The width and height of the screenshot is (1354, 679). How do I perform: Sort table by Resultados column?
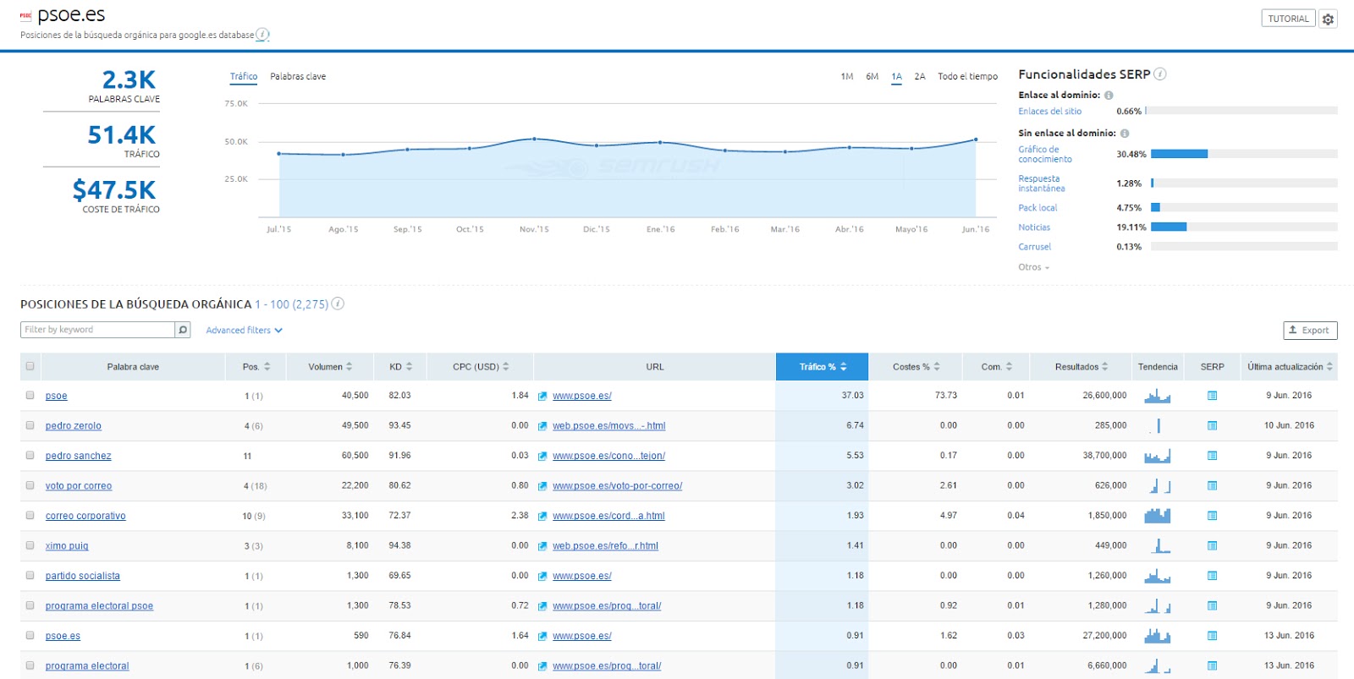[1082, 367]
